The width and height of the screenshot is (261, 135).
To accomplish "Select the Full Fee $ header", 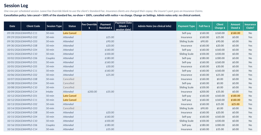I will point(204,26).
